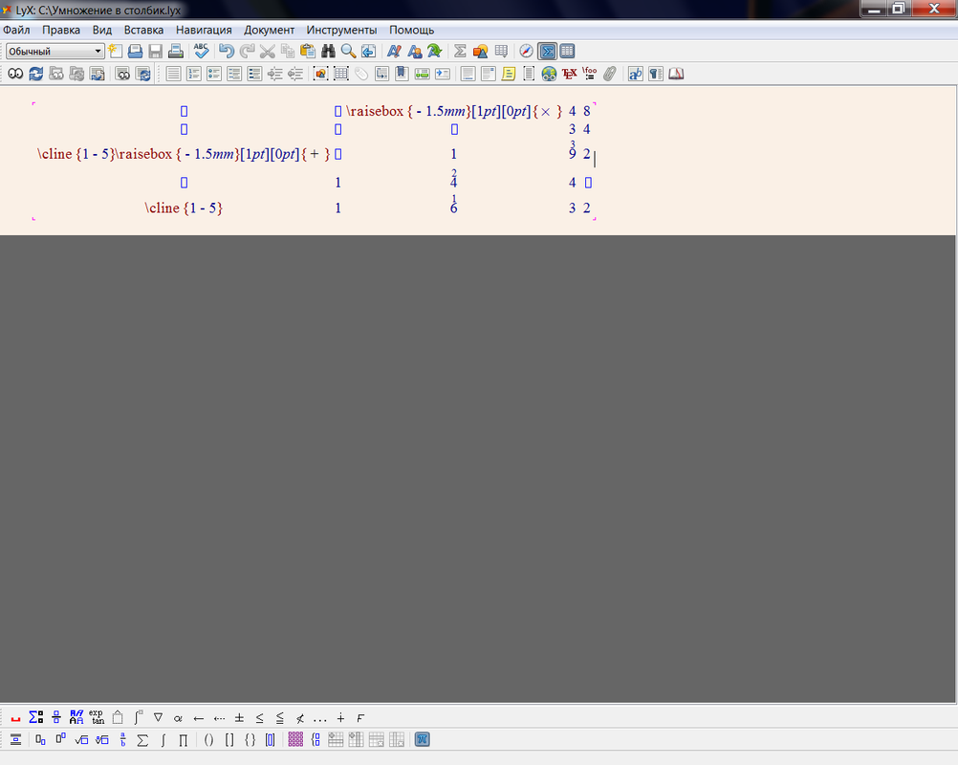Open the Вставка menu
The height and width of the screenshot is (765, 958).
pyautogui.click(x=143, y=30)
